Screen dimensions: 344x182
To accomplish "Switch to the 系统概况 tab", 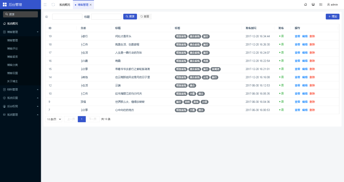I will click(65, 4).
